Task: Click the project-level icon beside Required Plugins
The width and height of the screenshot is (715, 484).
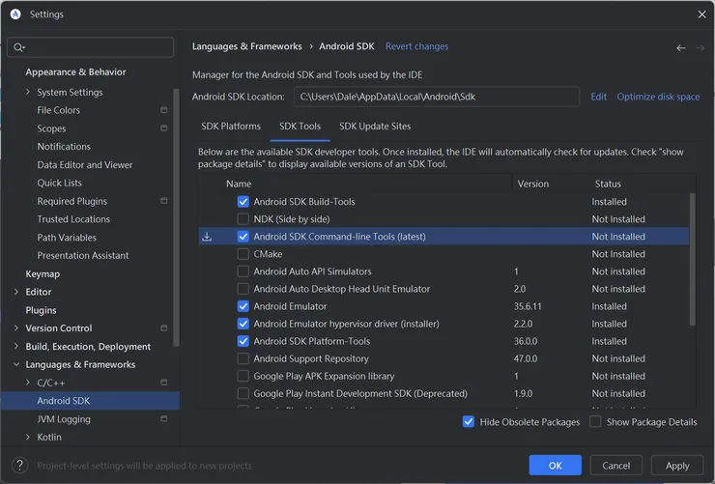Action: click(164, 201)
